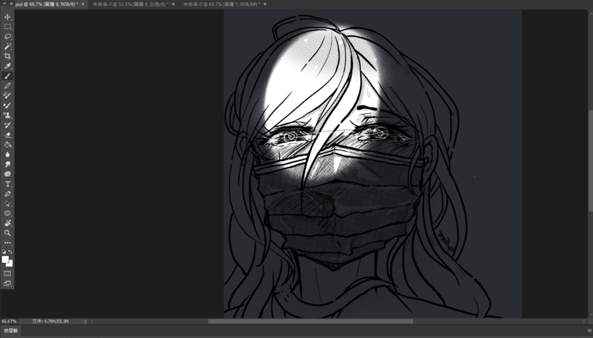Select the Type tool
The image size is (593, 338).
point(7,184)
